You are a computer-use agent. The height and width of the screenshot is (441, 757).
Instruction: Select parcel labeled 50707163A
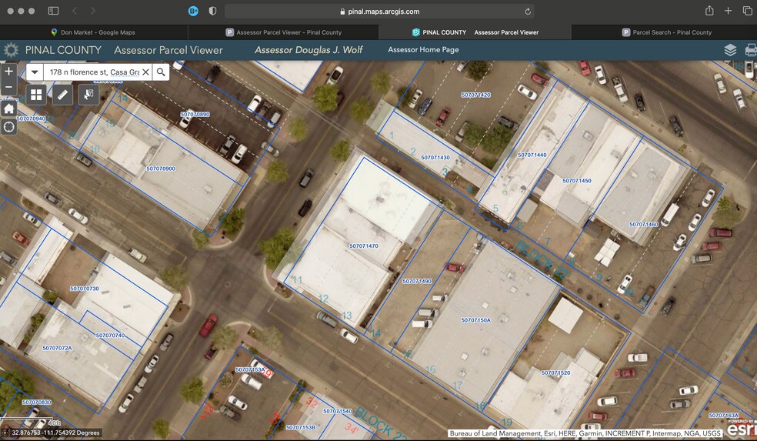tap(724, 416)
